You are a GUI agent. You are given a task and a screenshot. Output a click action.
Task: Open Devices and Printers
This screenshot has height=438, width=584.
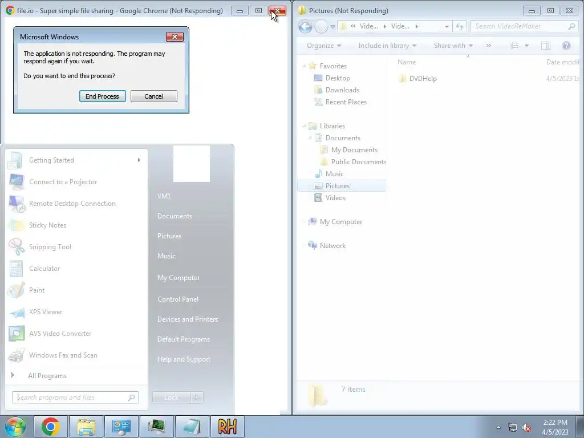click(x=188, y=319)
